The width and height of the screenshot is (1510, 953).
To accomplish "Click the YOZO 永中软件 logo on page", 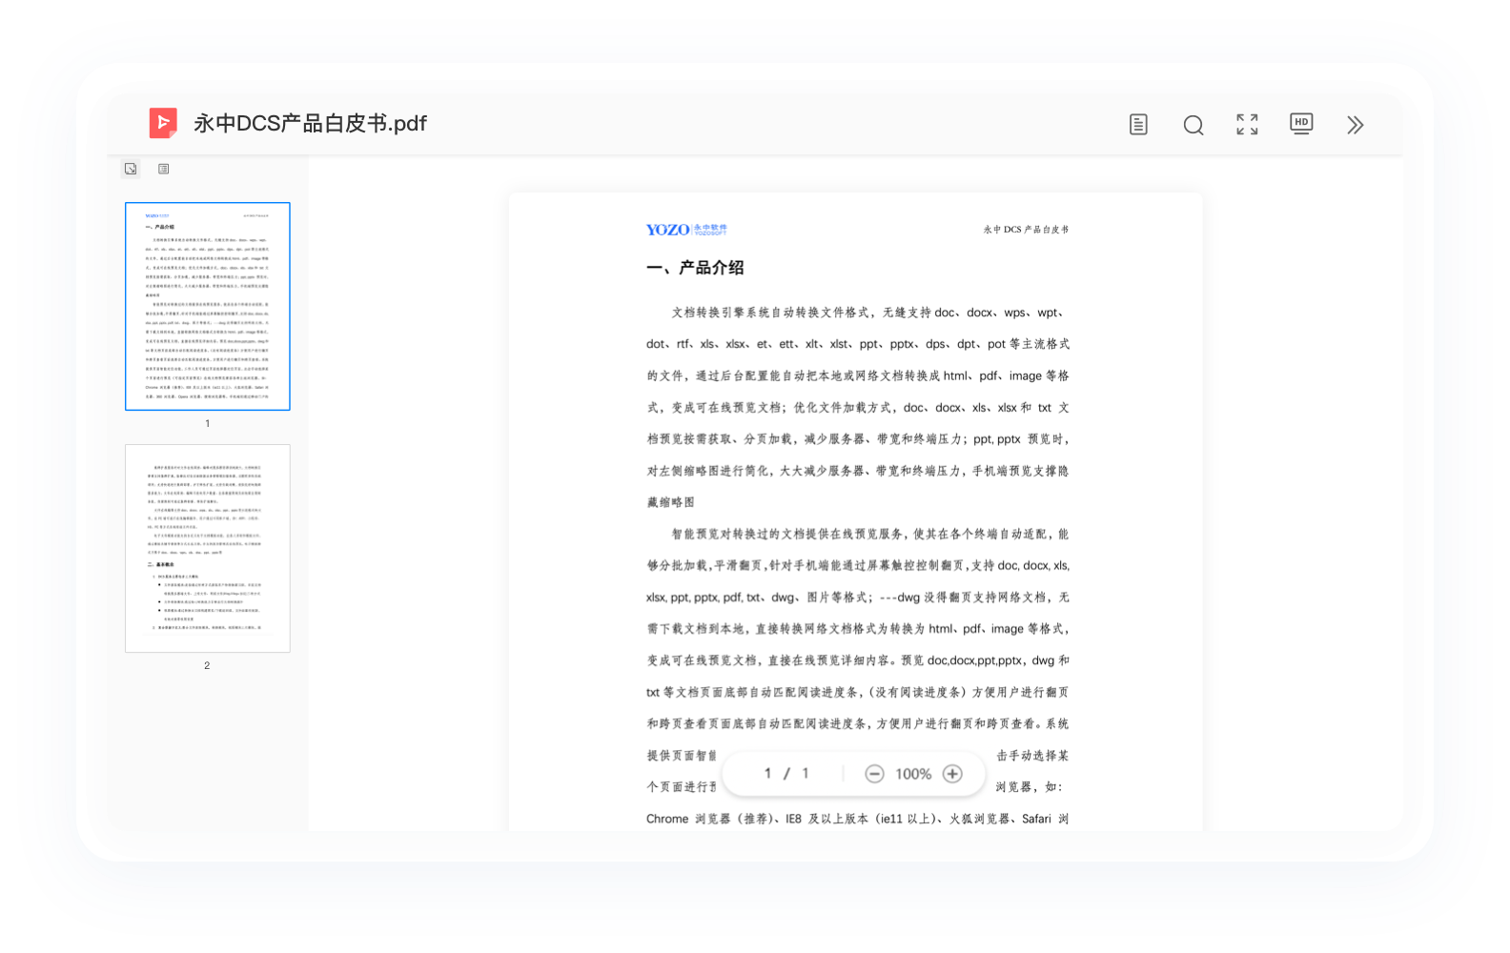I will tap(686, 230).
